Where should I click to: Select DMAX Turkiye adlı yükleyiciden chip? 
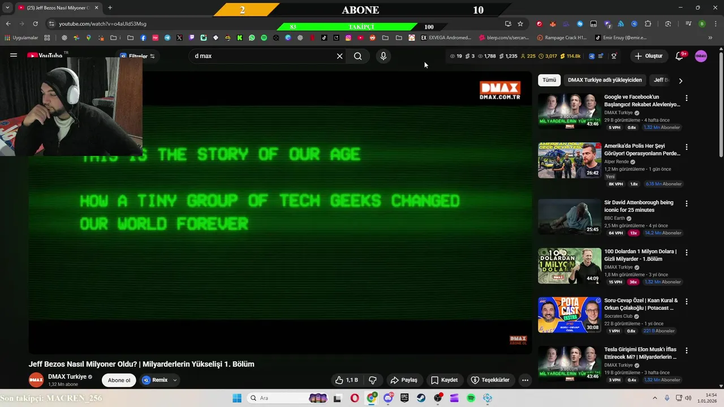(605, 80)
